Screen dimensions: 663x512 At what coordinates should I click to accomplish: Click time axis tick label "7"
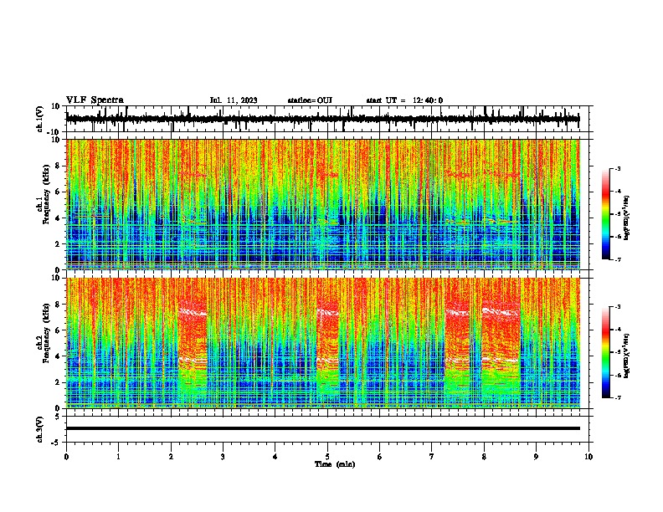[x=432, y=457]
